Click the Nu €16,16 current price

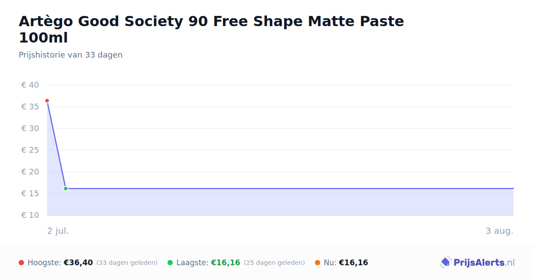tap(354, 263)
